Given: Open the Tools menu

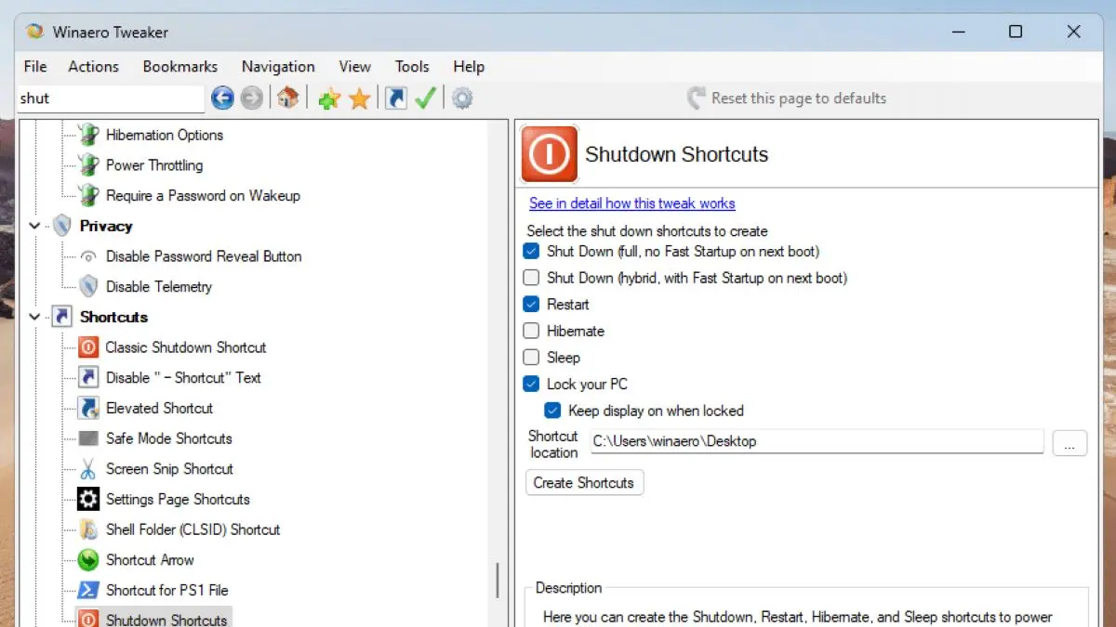Looking at the screenshot, I should 412,67.
